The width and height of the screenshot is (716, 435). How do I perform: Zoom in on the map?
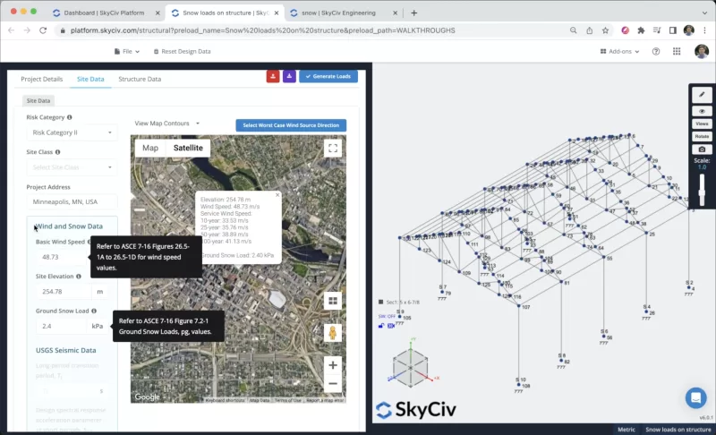tap(333, 365)
